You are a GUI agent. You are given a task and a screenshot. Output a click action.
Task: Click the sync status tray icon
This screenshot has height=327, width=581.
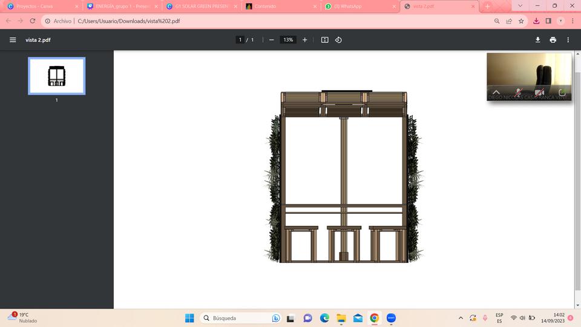click(473, 318)
